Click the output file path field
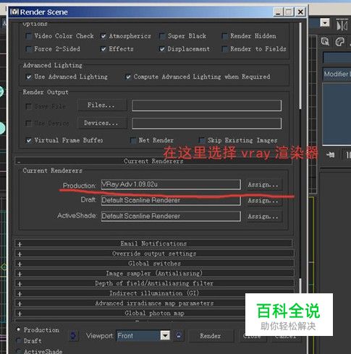The height and width of the screenshot is (354, 351). (207, 105)
